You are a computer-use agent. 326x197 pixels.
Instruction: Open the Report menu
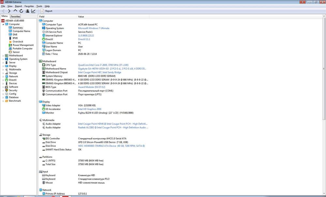point(19,6)
